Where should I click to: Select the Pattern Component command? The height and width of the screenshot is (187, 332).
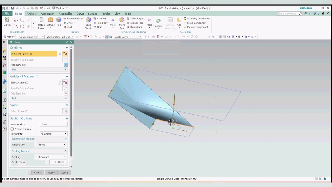196,27
